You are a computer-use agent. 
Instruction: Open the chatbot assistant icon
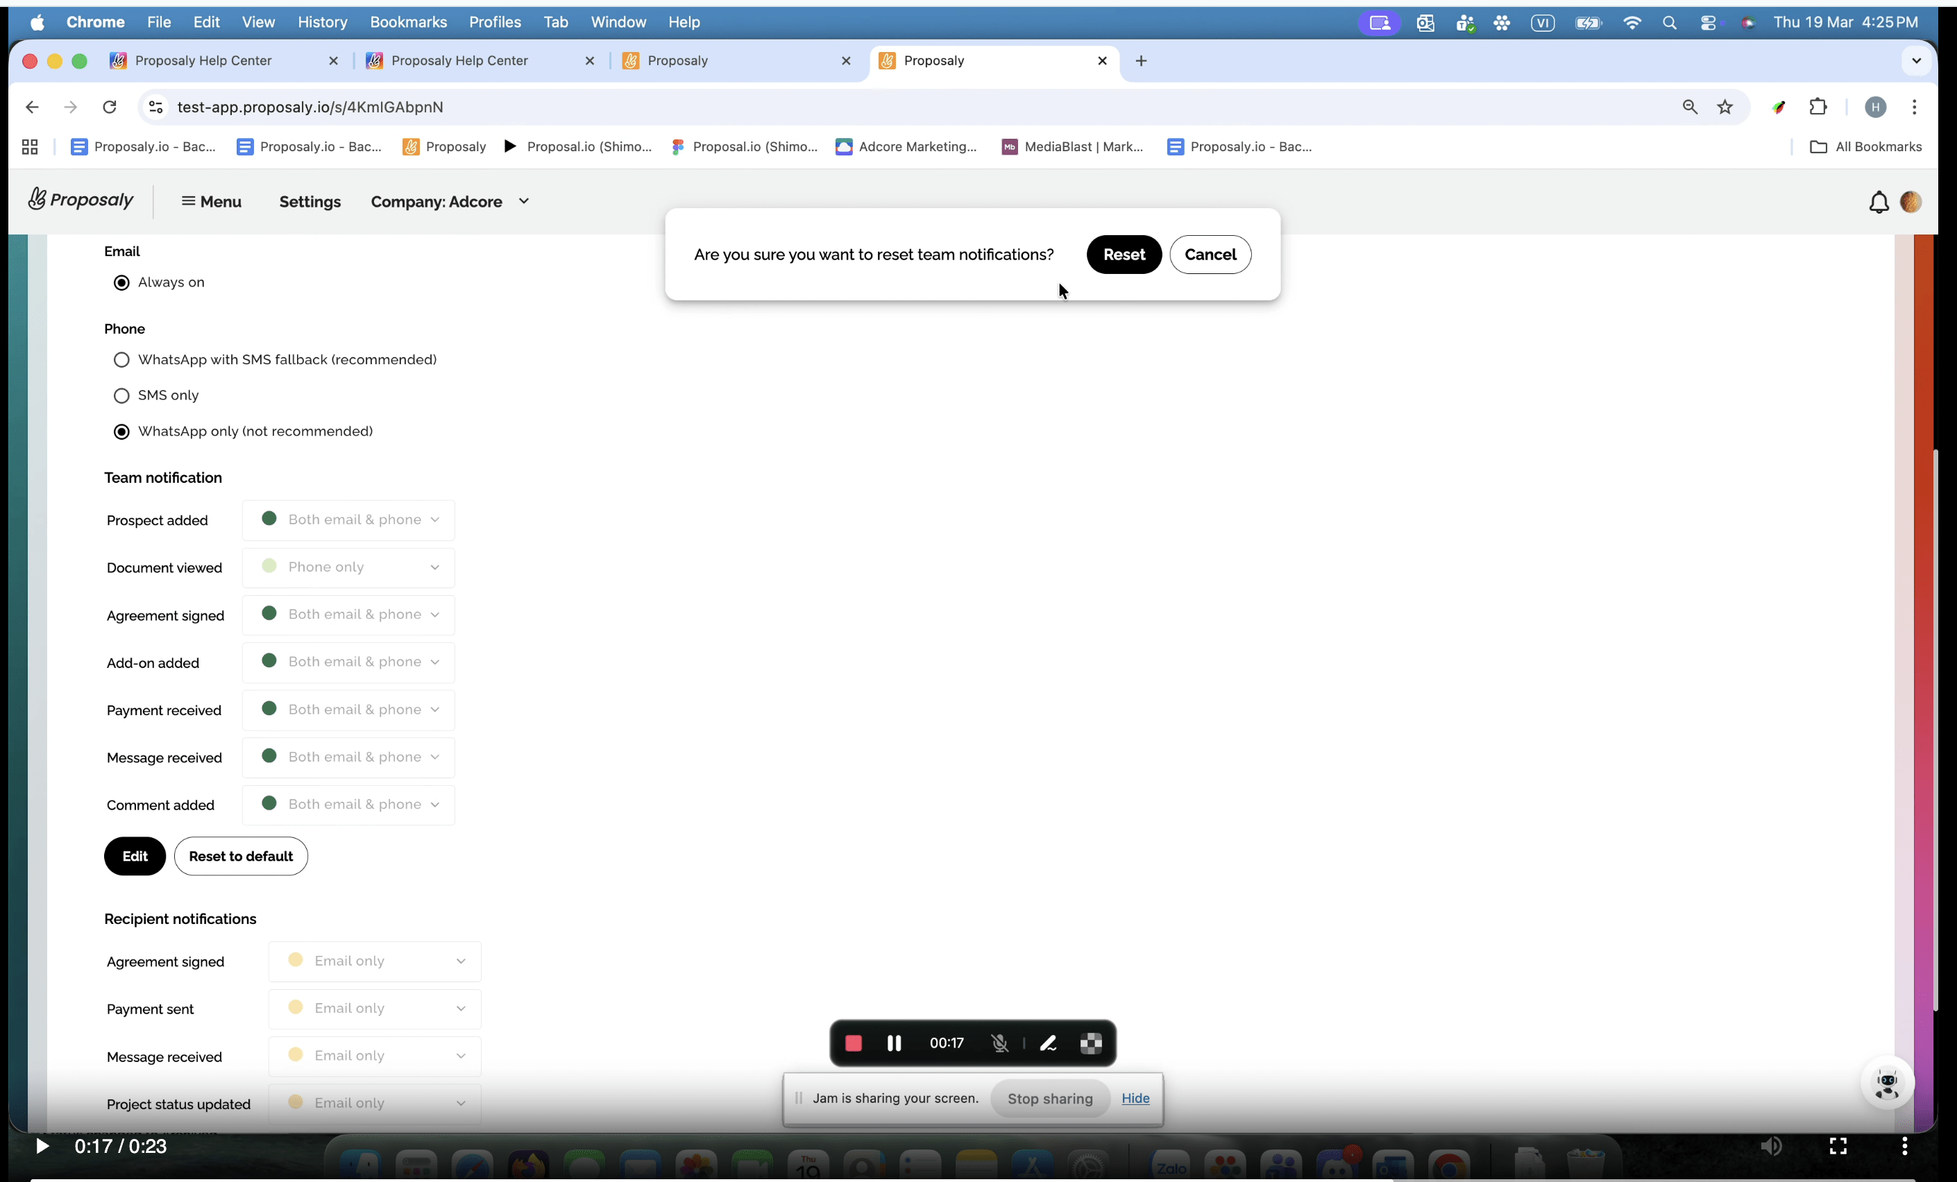pyautogui.click(x=1887, y=1083)
